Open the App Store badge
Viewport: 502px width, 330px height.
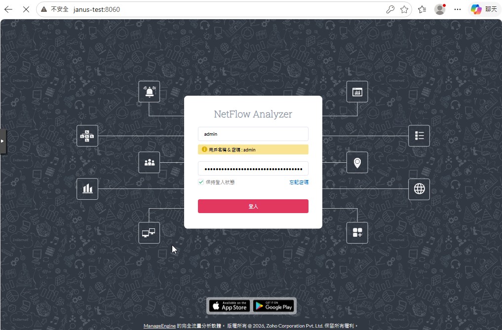(x=230, y=306)
